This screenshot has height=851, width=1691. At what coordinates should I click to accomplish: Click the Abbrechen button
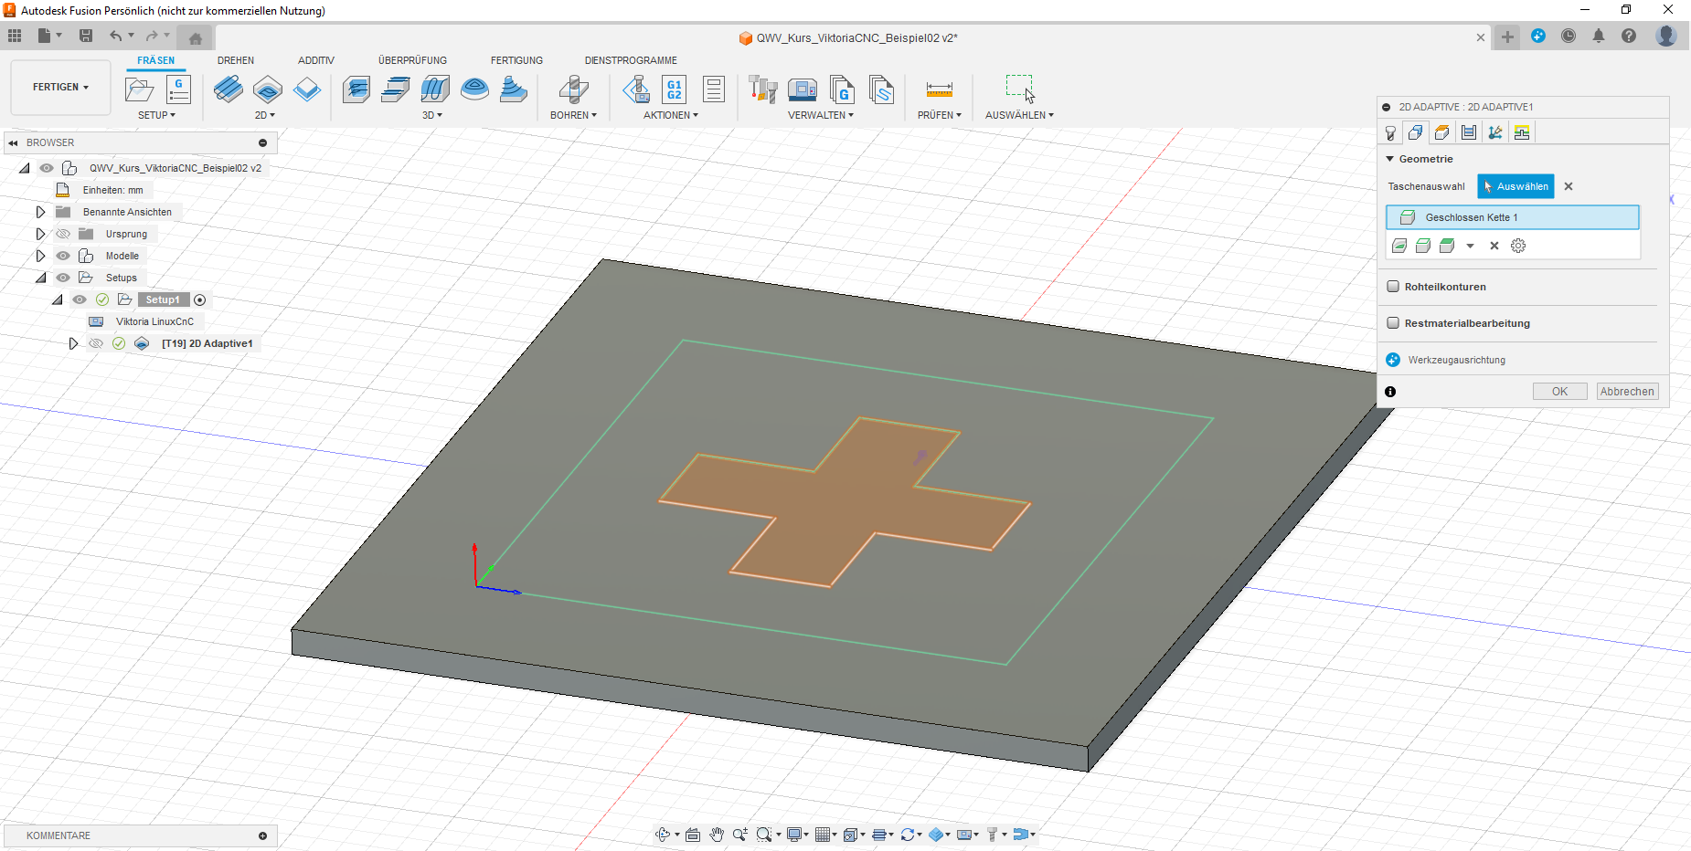pyautogui.click(x=1627, y=392)
